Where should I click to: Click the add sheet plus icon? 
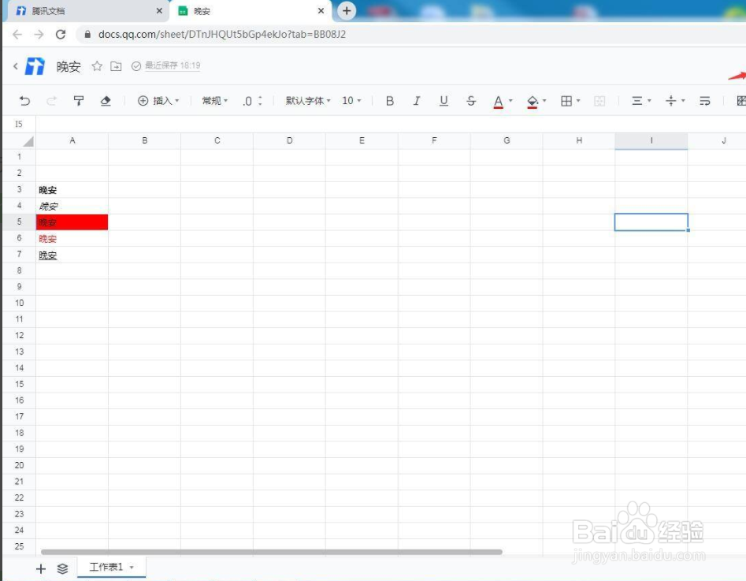click(41, 568)
